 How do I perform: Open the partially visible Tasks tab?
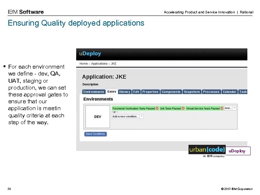click(243, 92)
